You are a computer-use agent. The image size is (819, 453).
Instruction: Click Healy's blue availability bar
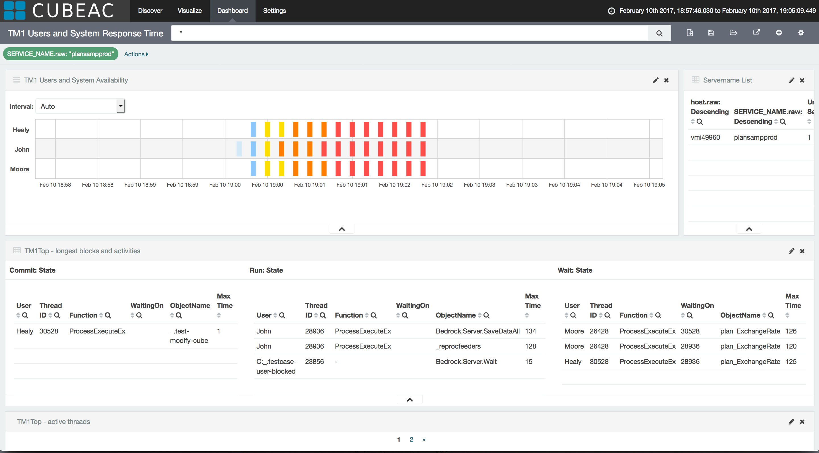[253, 129]
